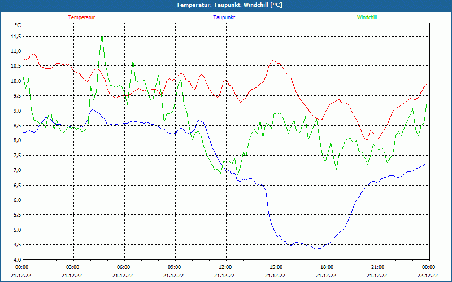Screen dimensions: 452x282
Task: Click the 10,5 y-axis value
Action: click(16, 66)
